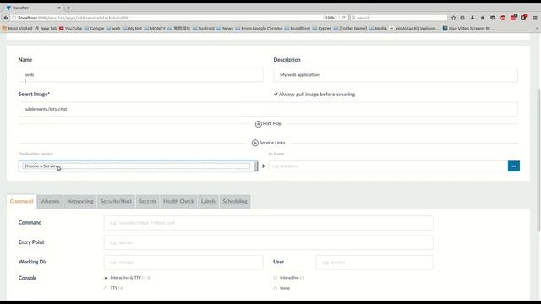
Task: Open the Firefox hamburger menu
Action: (x=534, y=18)
